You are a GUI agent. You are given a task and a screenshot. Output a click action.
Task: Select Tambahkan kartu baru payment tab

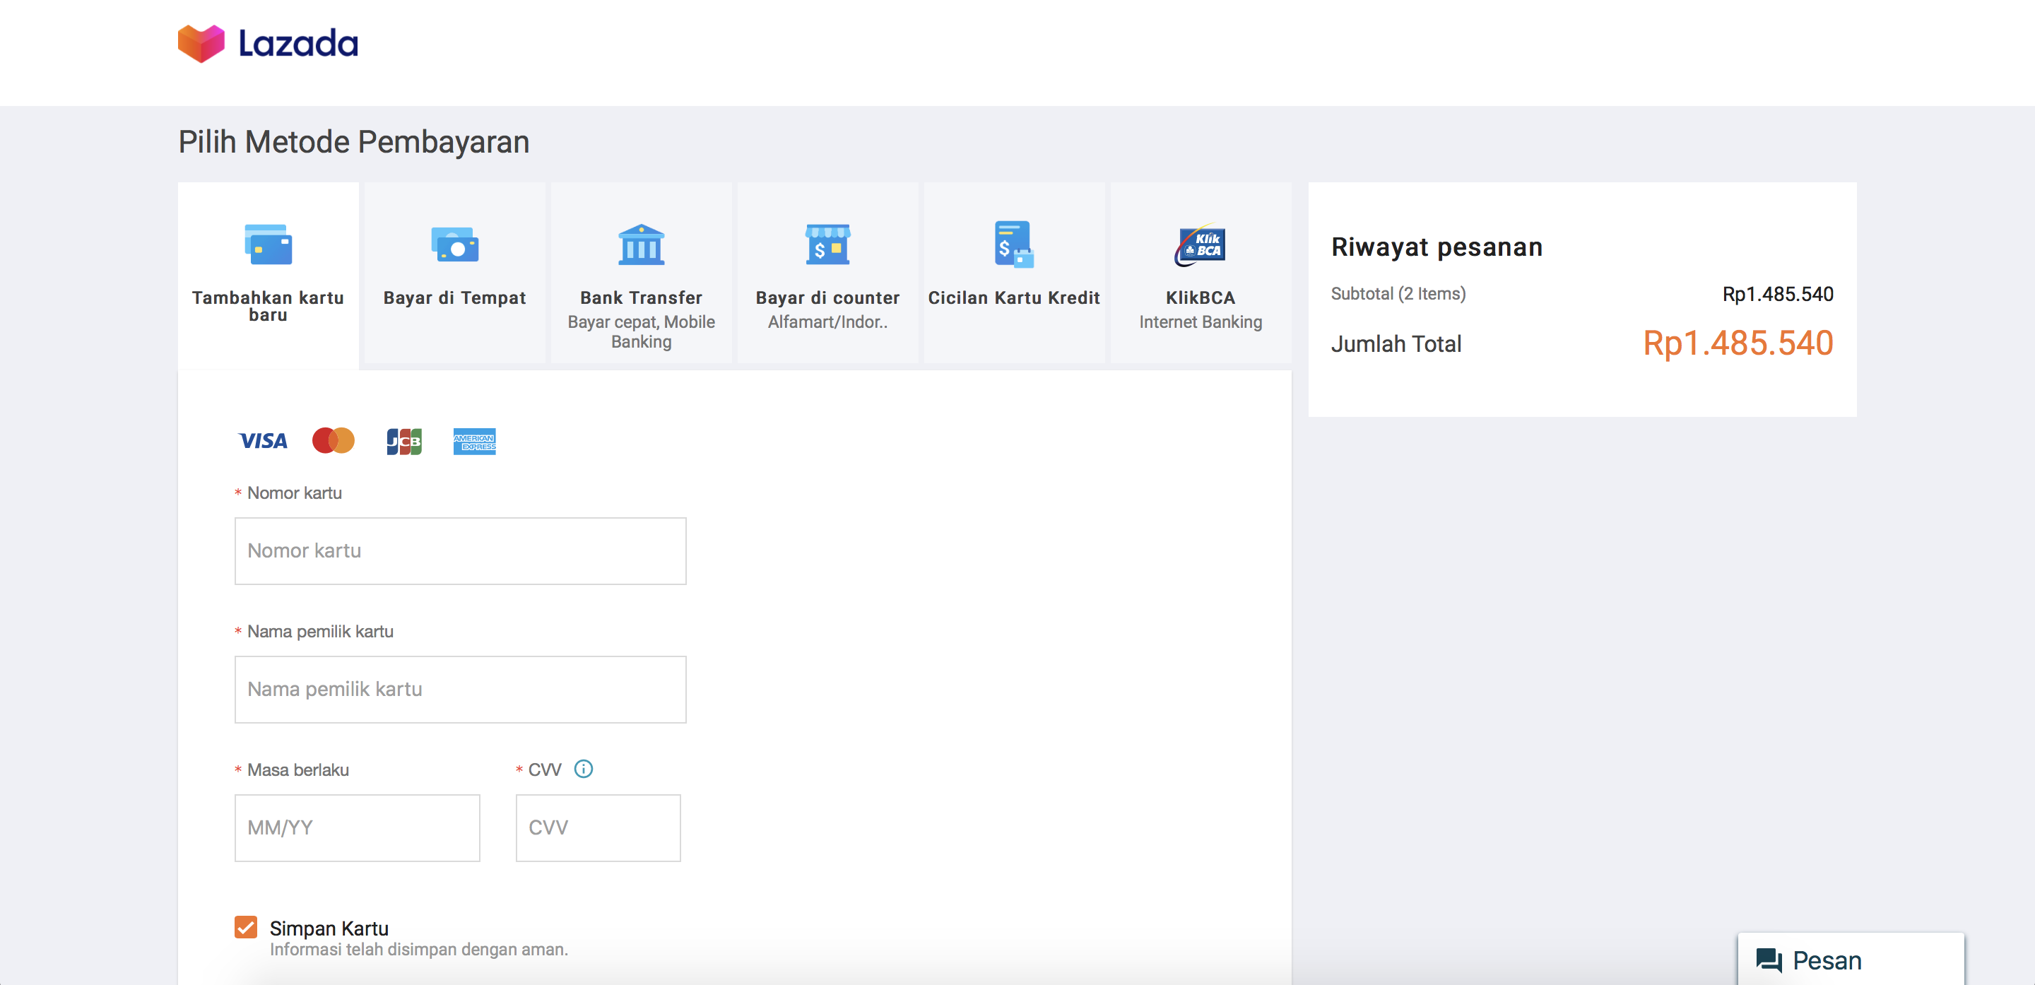[x=268, y=273]
